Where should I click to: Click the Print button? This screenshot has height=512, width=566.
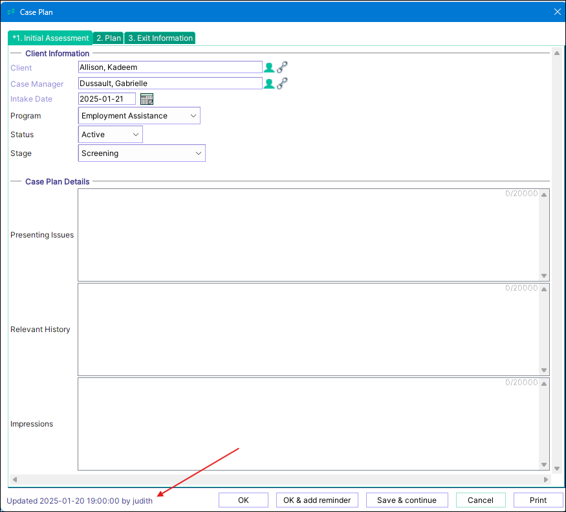pos(538,500)
